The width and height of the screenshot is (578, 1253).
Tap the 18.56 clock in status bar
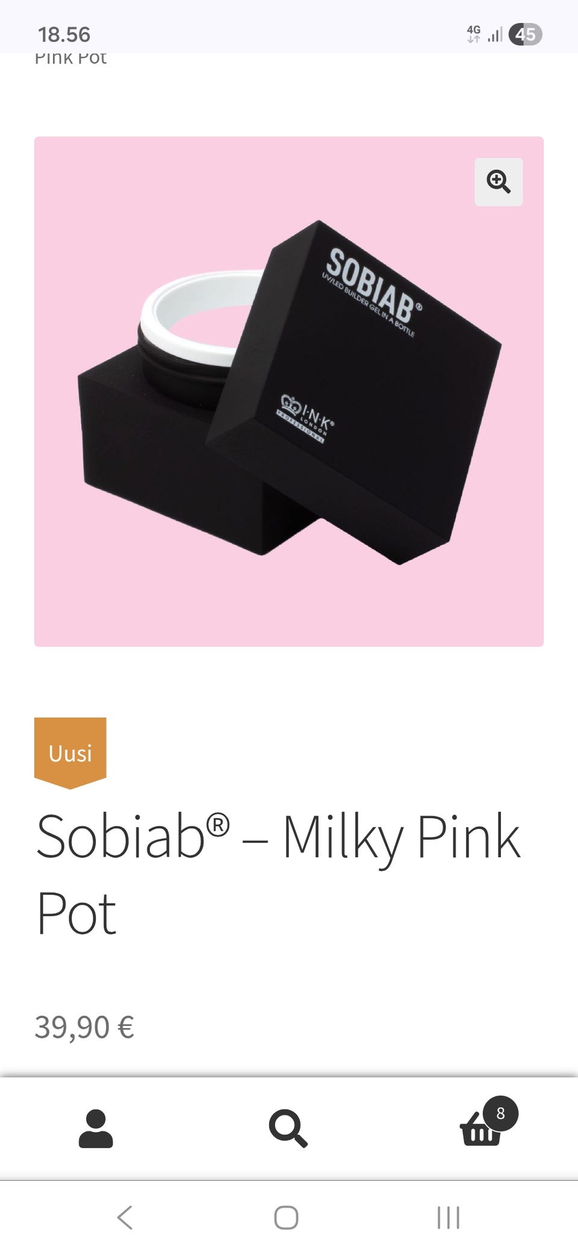[64, 34]
